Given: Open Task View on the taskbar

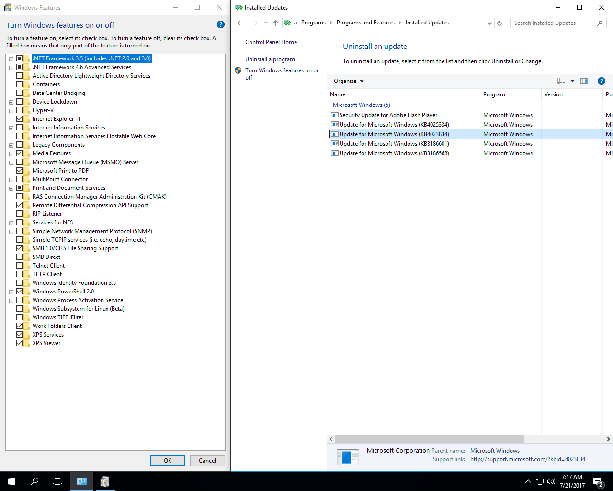Looking at the screenshot, I should 57,481.
